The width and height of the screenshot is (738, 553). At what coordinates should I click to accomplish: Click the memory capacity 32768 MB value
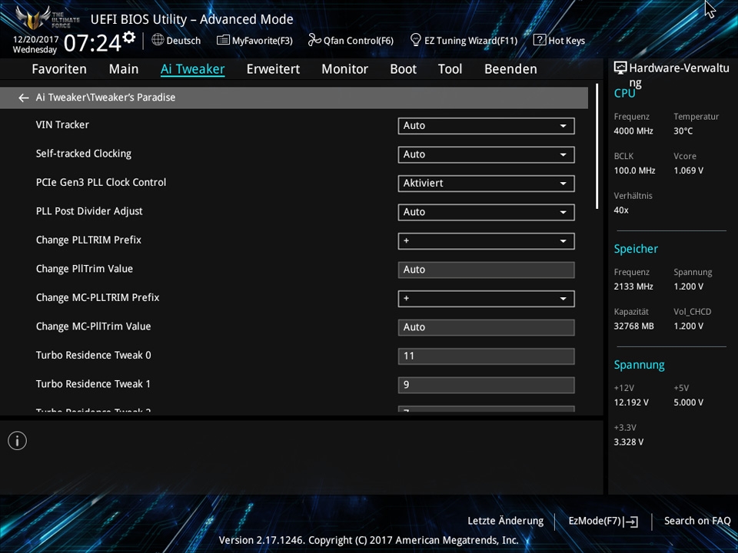(633, 326)
